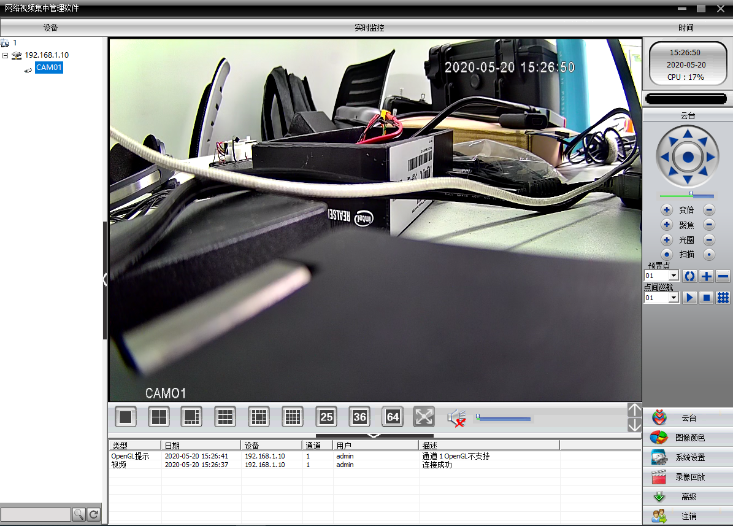
Task: Stop scan with right 扫描 button
Action: click(709, 255)
